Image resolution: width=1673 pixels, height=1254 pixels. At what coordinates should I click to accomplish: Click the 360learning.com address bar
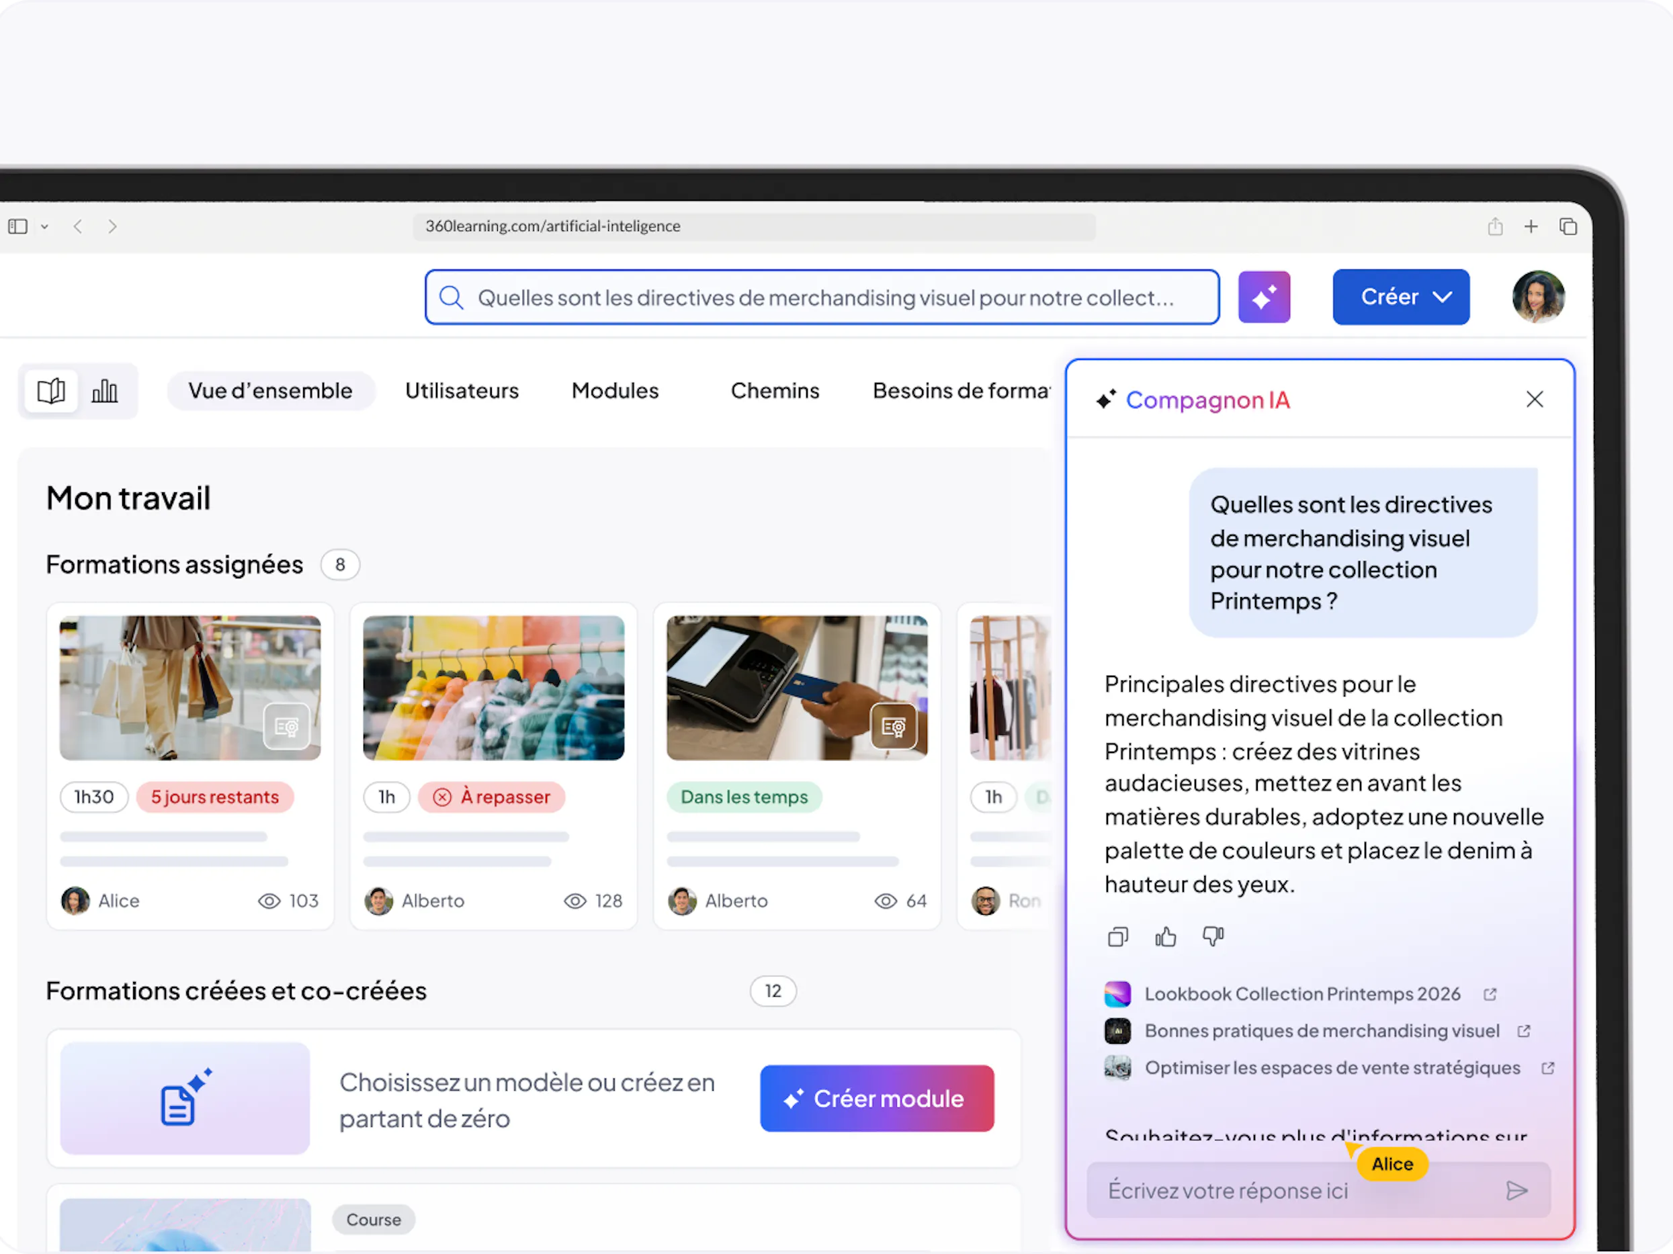pos(753,226)
